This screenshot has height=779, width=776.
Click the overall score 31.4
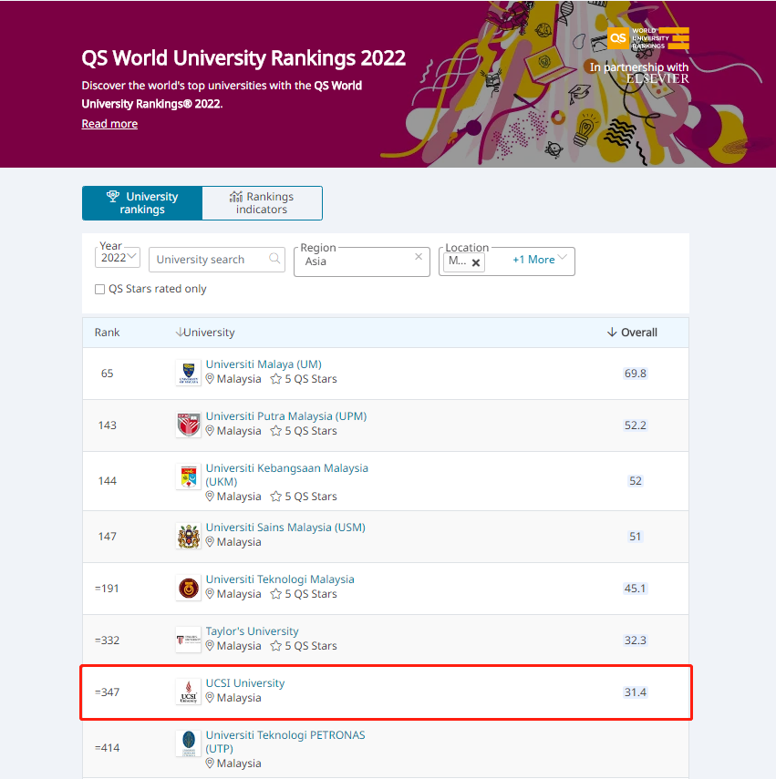click(x=636, y=692)
